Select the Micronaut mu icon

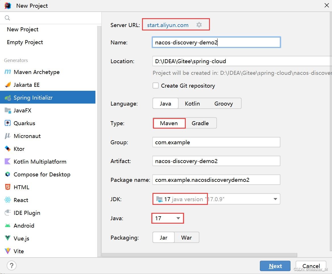pyautogui.click(x=8, y=136)
